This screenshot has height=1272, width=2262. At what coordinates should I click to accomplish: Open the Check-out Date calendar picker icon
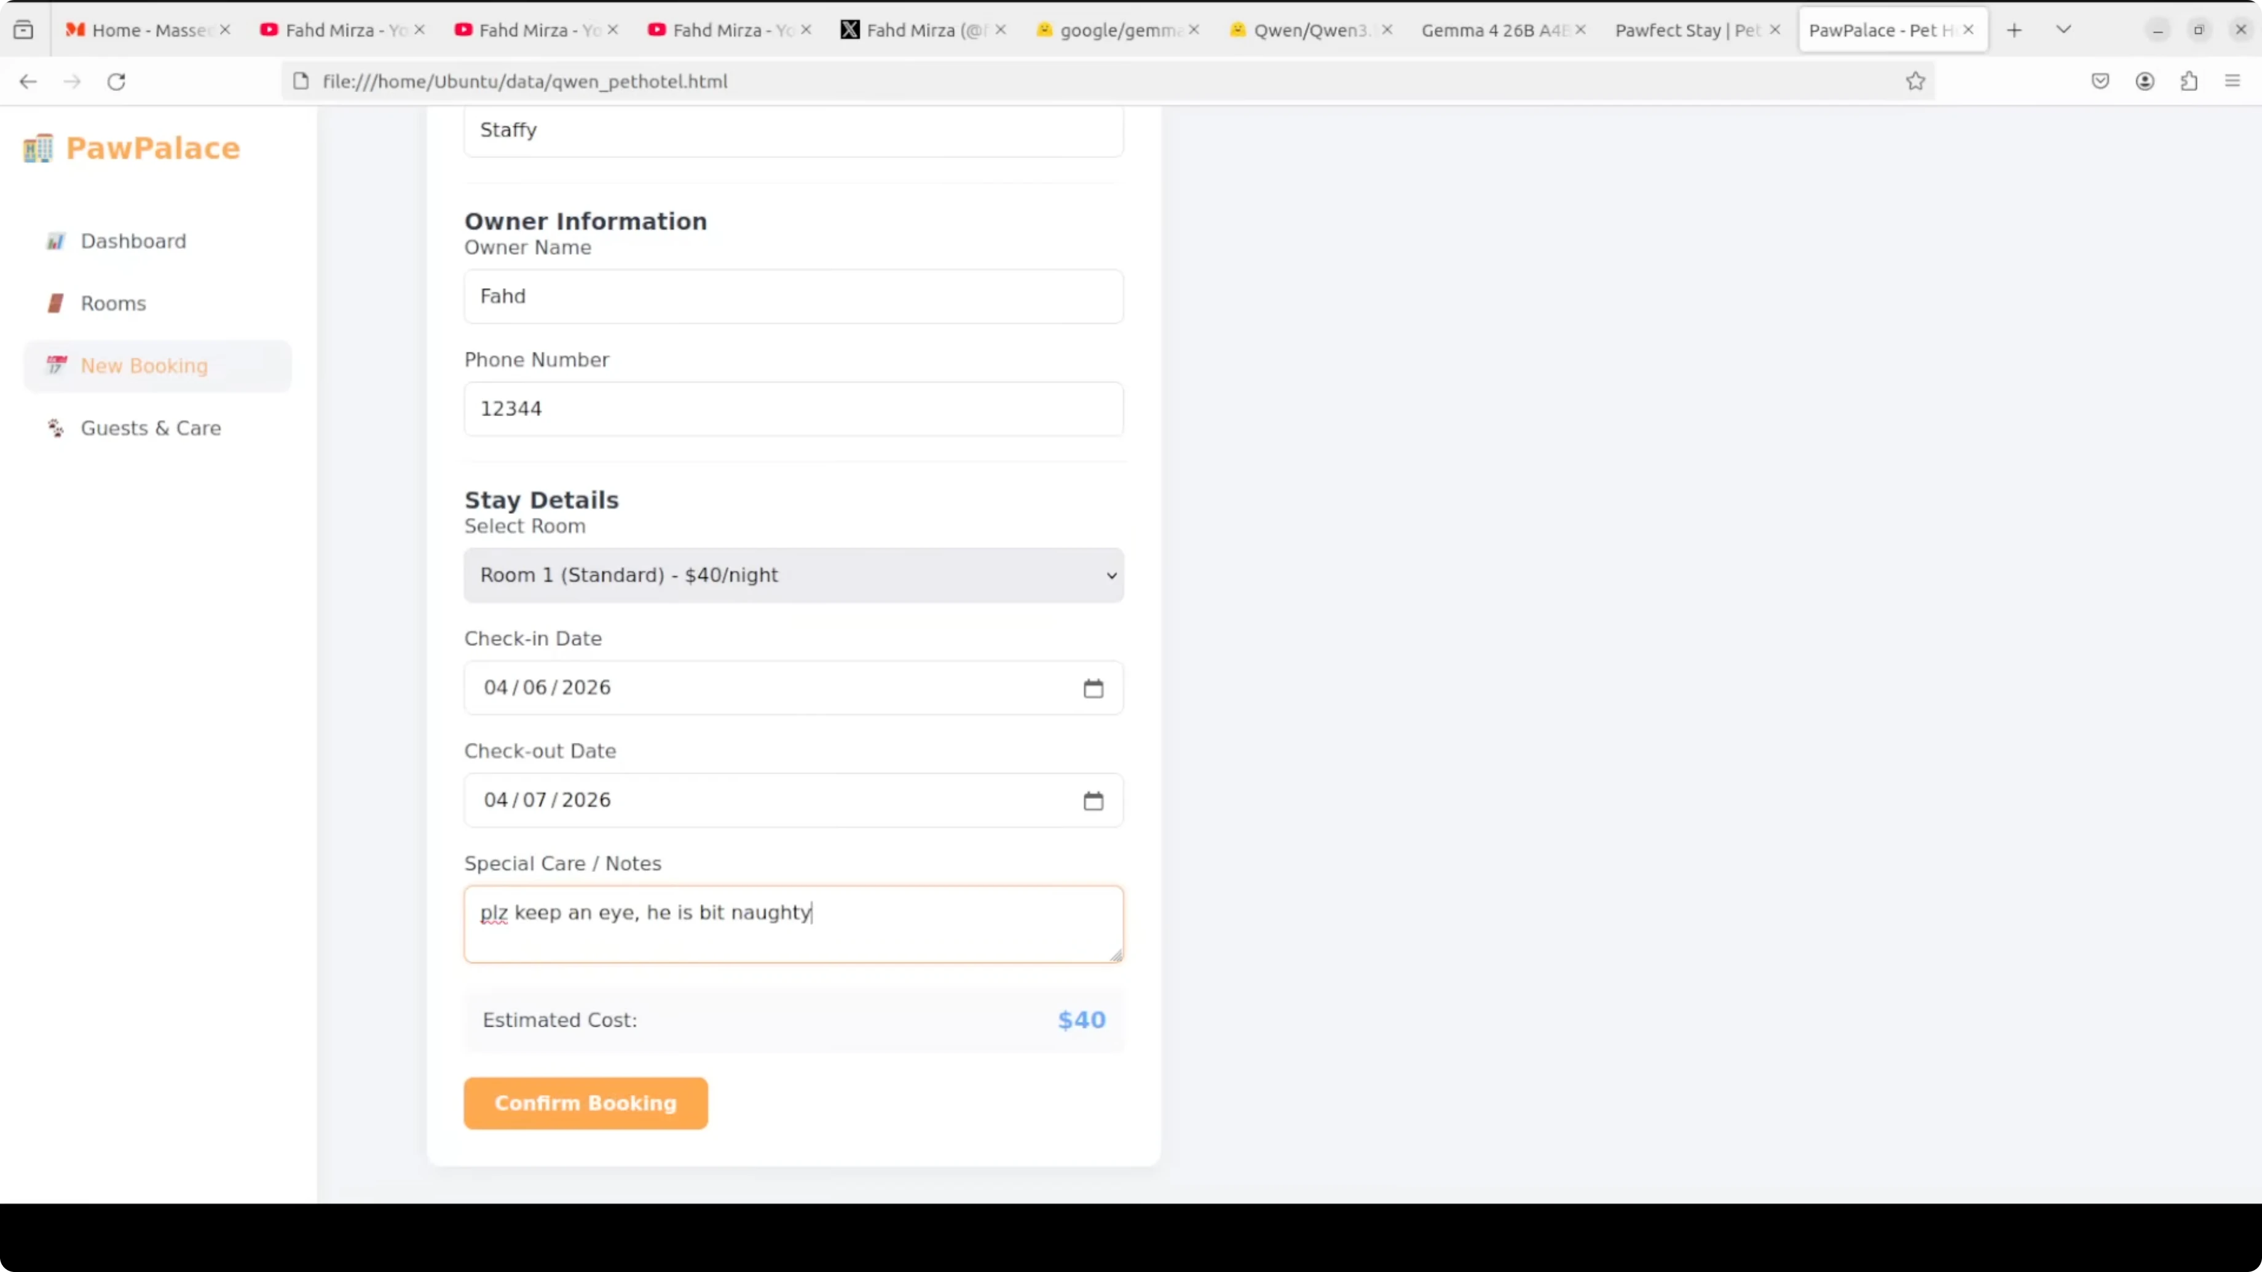point(1092,801)
